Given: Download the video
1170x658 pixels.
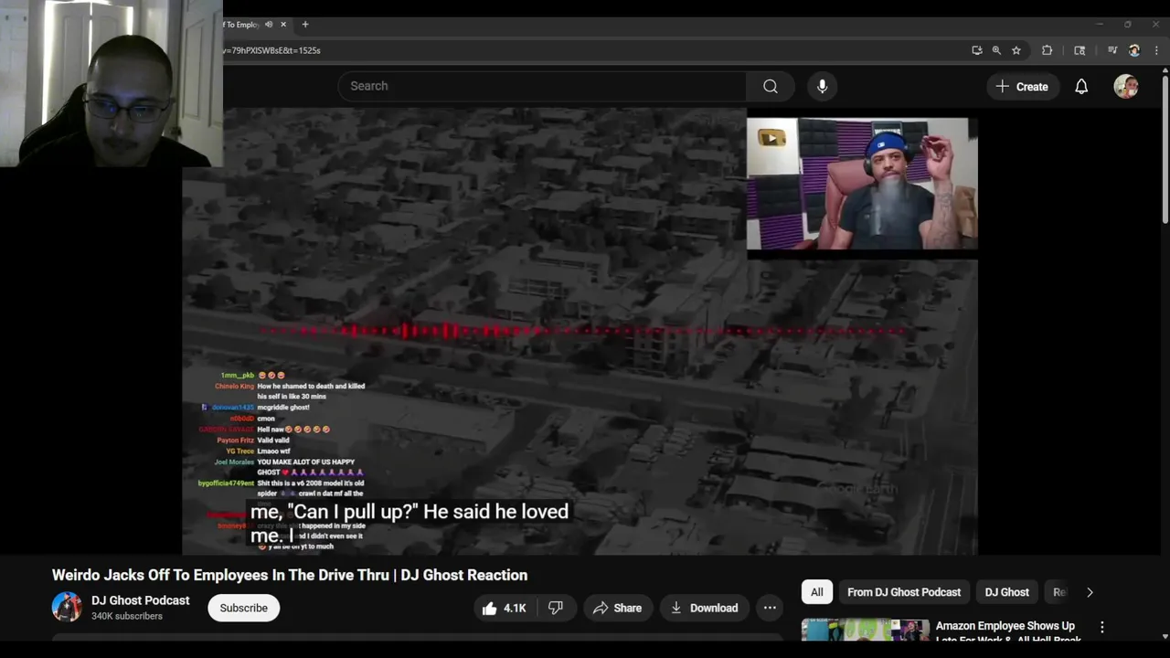Looking at the screenshot, I should click(704, 608).
